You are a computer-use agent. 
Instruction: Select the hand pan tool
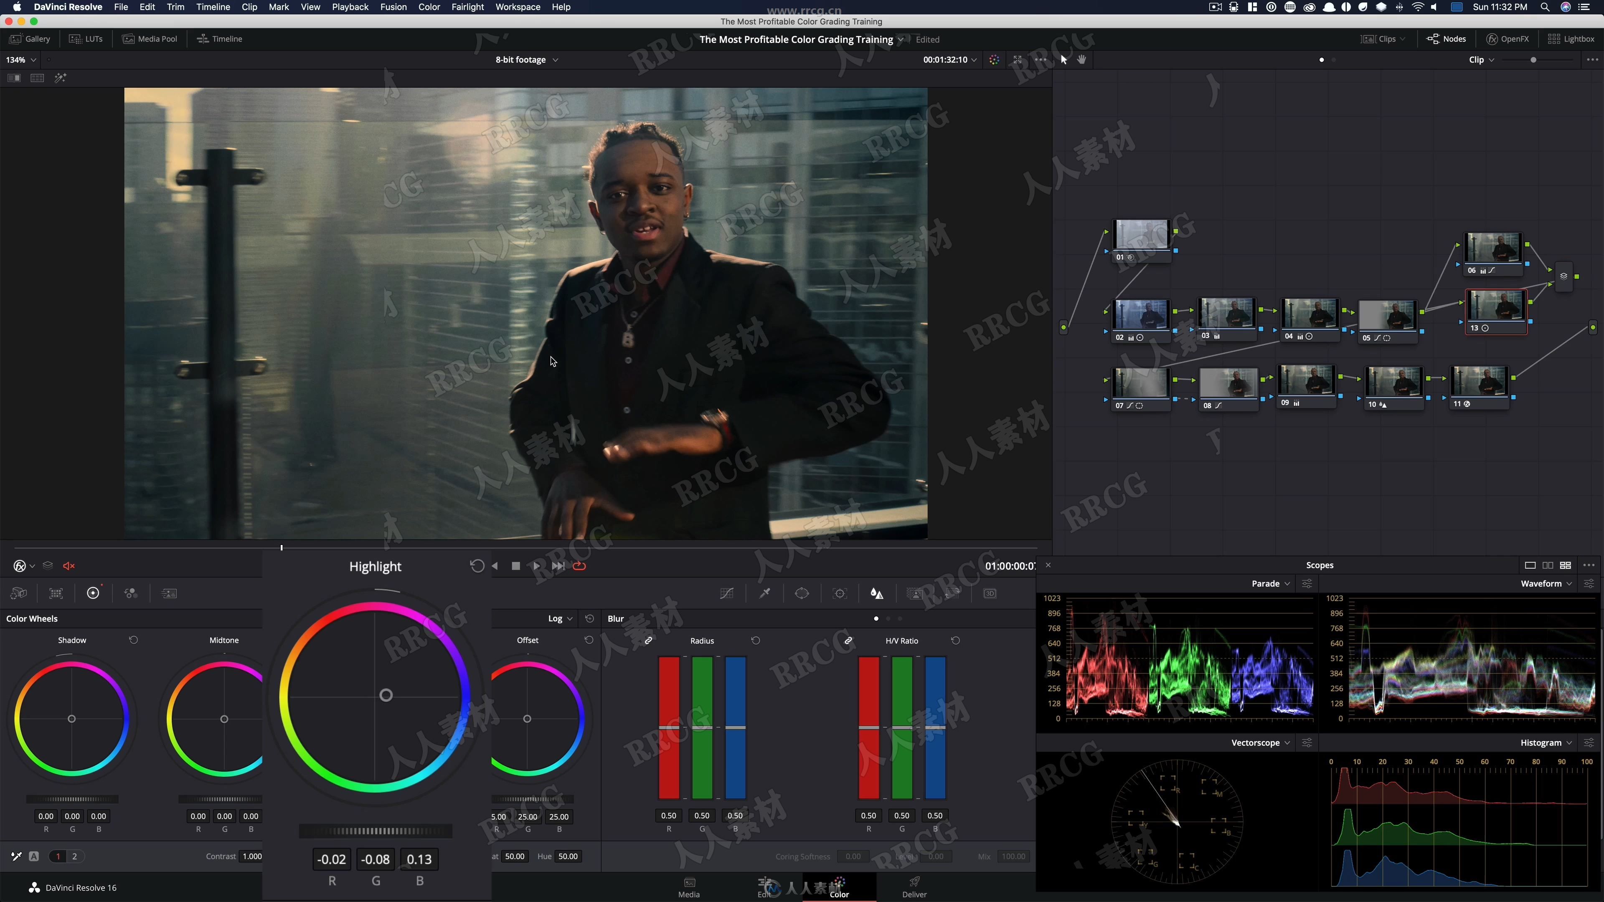(1082, 60)
